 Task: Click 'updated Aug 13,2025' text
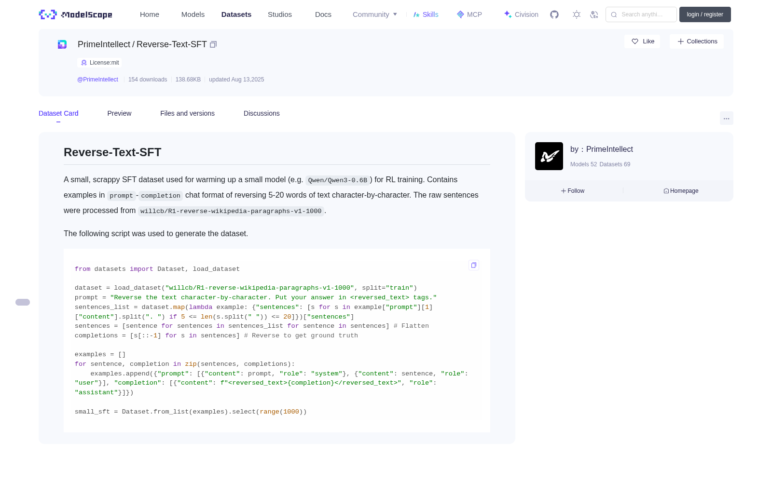(236, 80)
